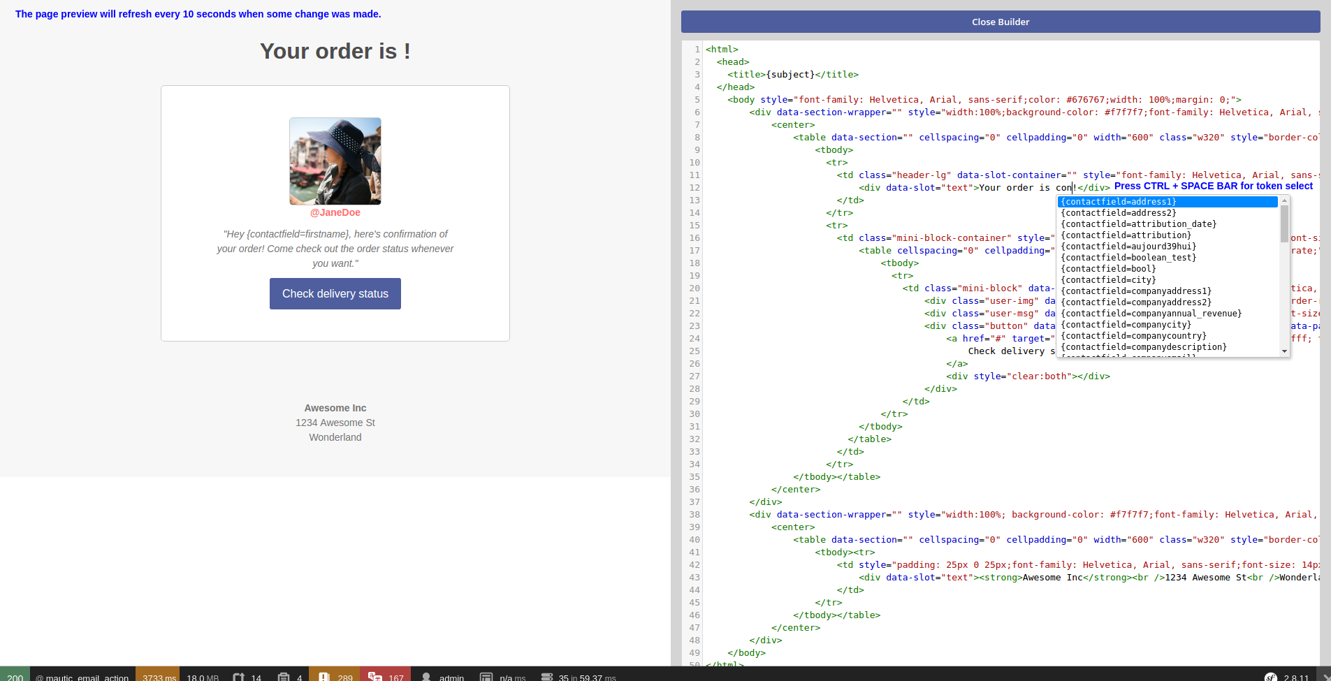This screenshot has height=681, width=1331.
Task: Choose token {contactfield=city}
Action: pos(1168,280)
